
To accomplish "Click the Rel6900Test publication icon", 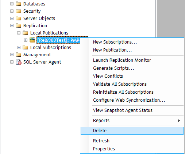I will 32,40.
